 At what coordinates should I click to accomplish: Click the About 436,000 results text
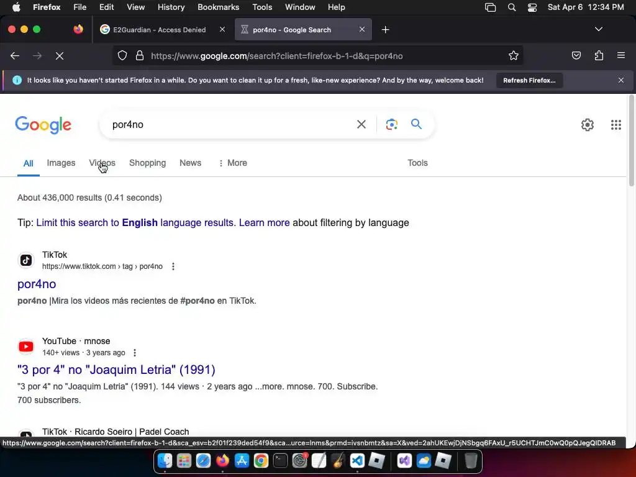[89, 198]
